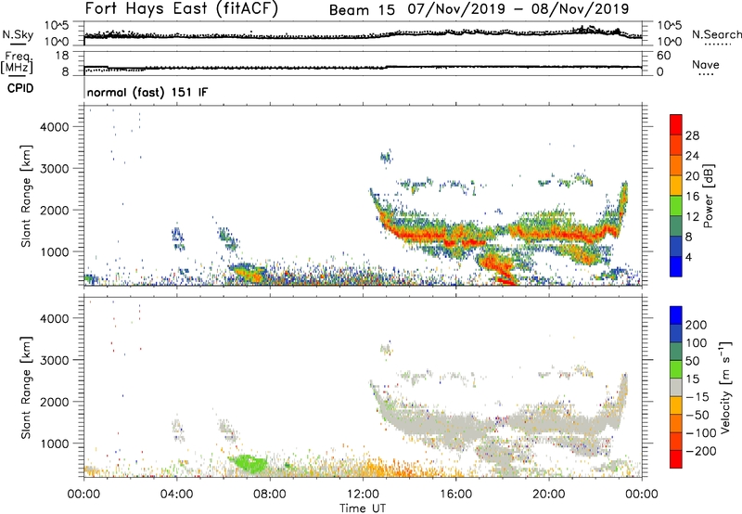Select the "Beam 15" label in the header

362,10
